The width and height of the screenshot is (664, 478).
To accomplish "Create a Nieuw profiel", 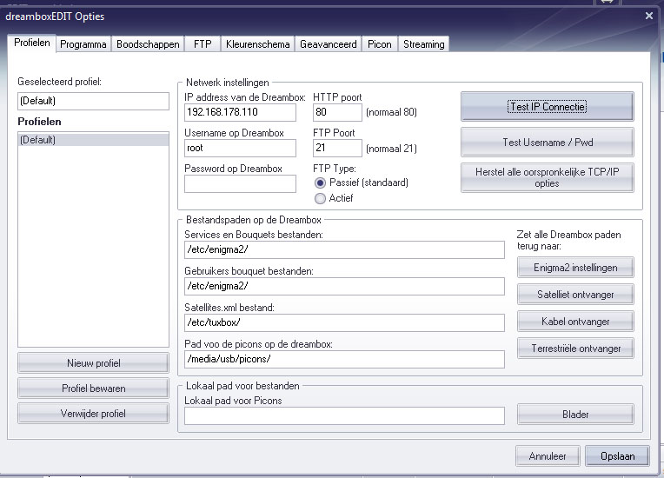I will [93, 363].
